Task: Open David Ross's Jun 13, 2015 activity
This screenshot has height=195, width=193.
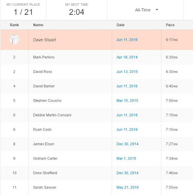Action: (x=127, y=72)
